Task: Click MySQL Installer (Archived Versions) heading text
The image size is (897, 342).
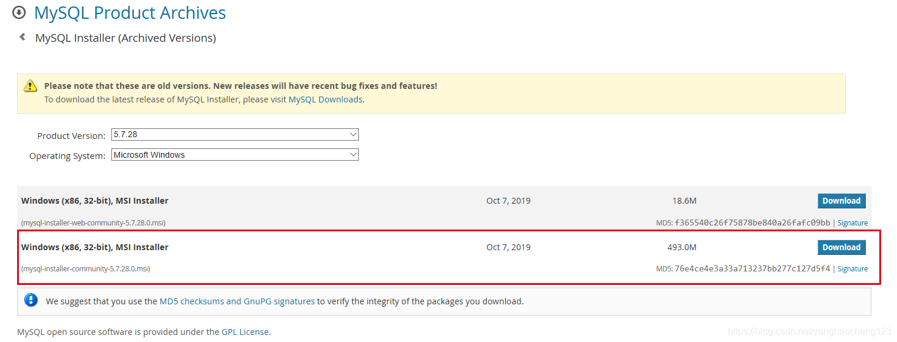Action: point(126,38)
